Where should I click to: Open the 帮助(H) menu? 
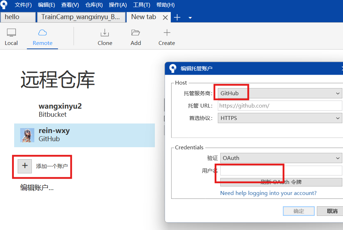pyautogui.click(x=165, y=5)
